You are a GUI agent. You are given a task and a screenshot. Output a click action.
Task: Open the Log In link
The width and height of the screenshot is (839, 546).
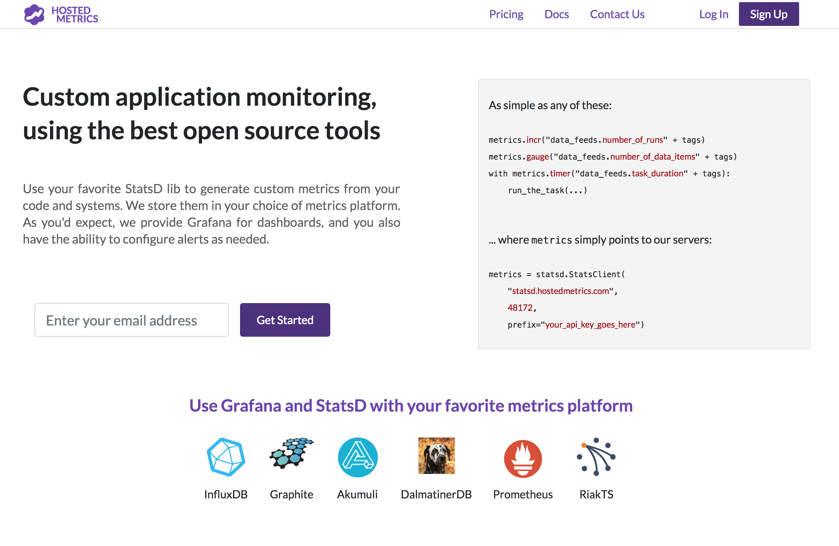tap(713, 14)
